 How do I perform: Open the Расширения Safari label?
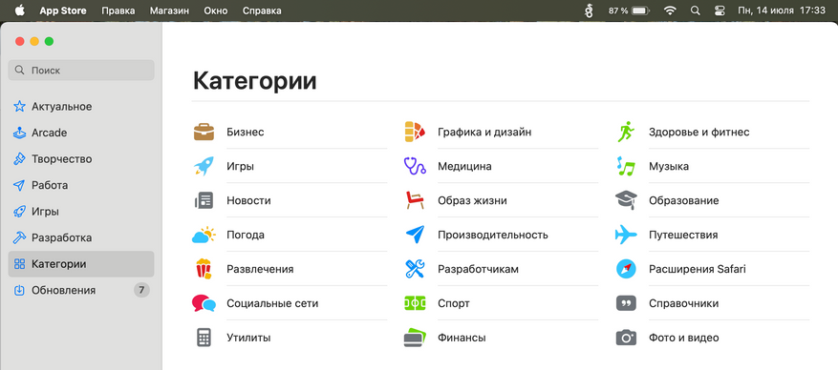(x=698, y=269)
